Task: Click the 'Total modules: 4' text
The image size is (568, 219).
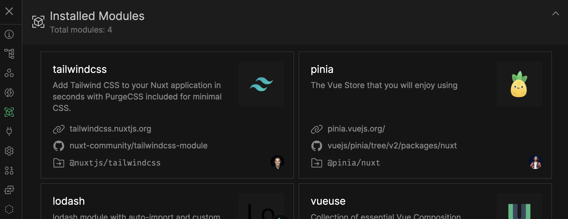Action: point(81,30)
